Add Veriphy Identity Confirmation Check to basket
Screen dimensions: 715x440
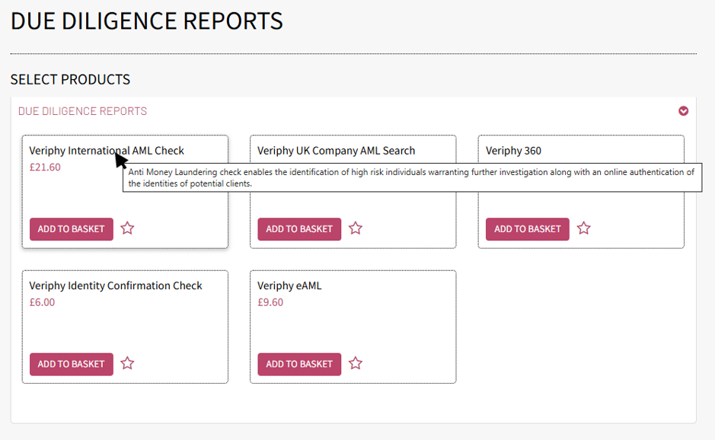click(71, 364)
